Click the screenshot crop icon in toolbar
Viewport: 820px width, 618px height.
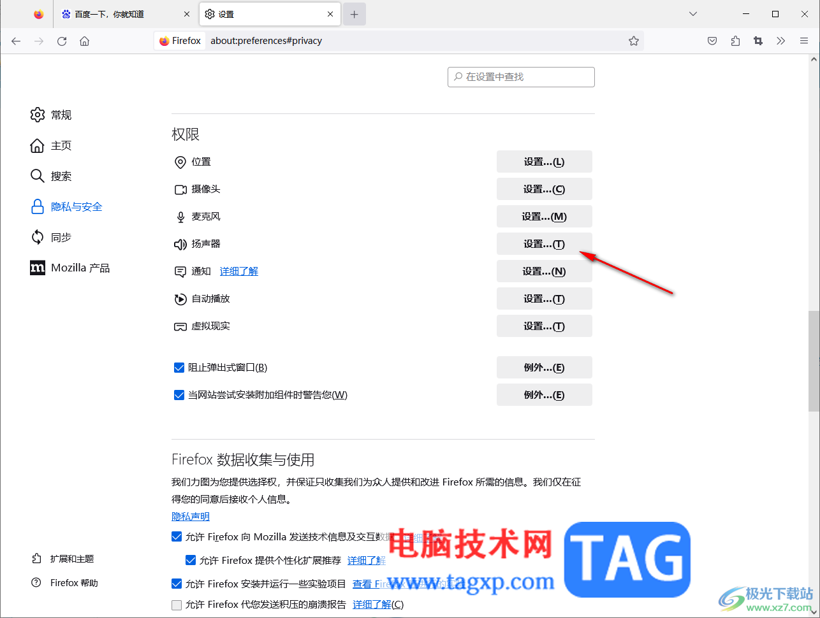758,41
